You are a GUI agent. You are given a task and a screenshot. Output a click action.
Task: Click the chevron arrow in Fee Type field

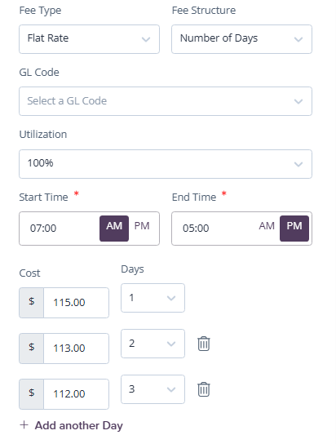click(146, 39)
